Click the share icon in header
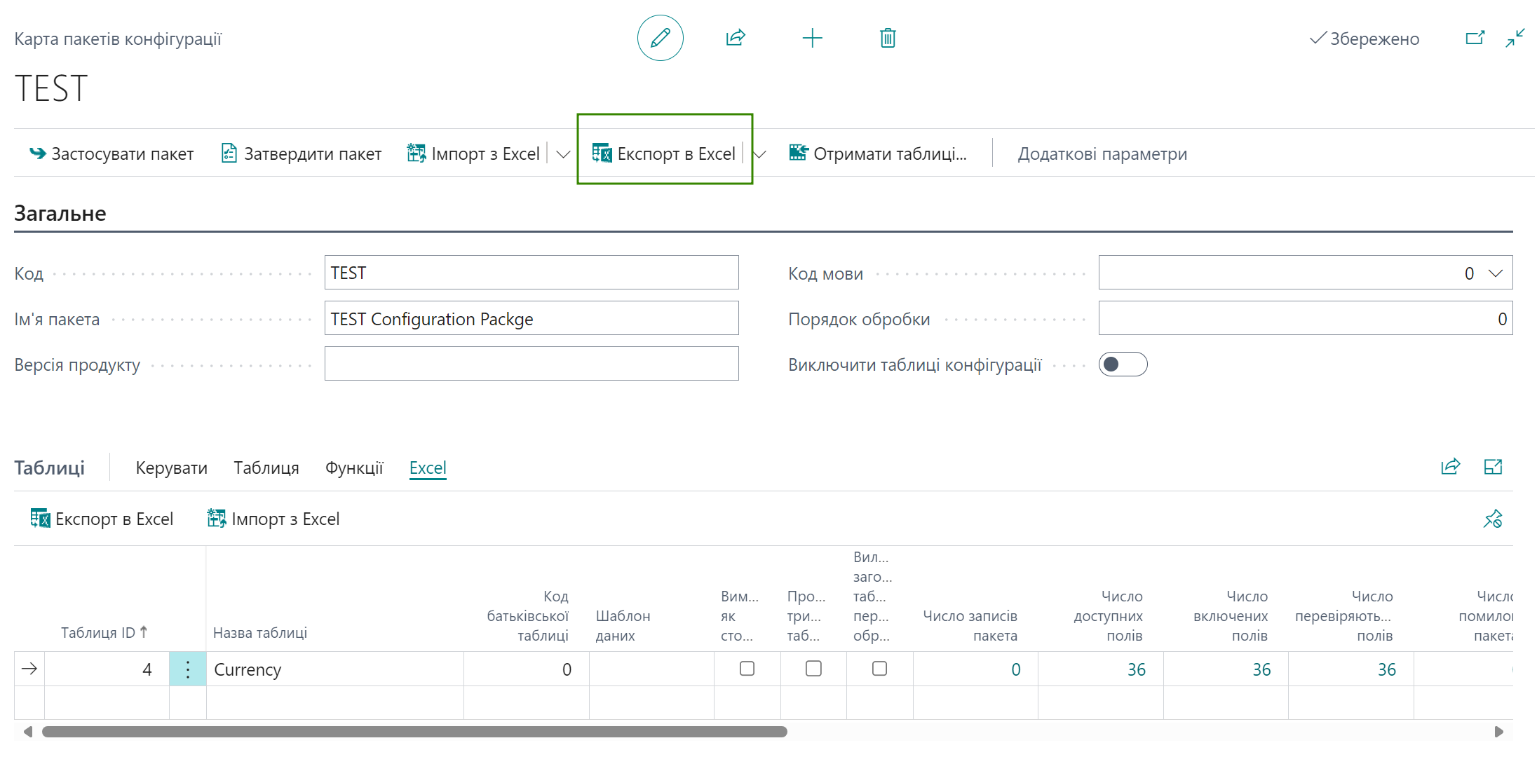 coord(736,38)
